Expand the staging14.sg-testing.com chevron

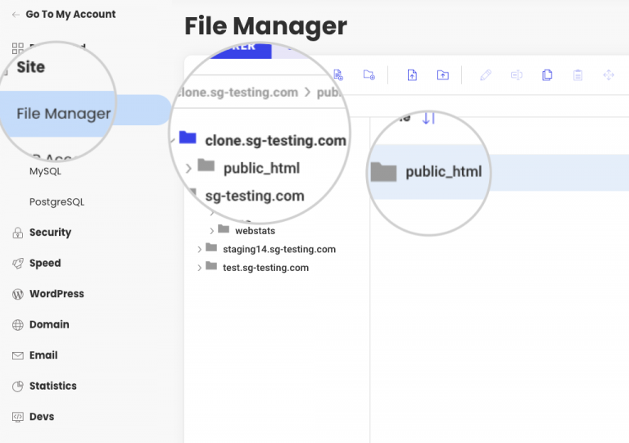(199, 250)
